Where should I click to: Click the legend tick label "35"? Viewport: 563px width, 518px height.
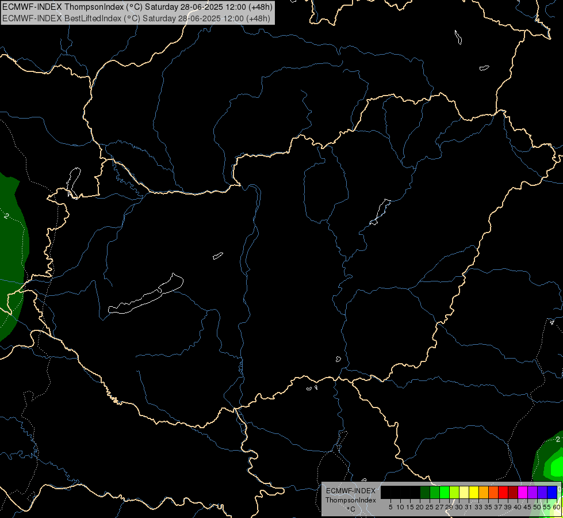(488, 507)
